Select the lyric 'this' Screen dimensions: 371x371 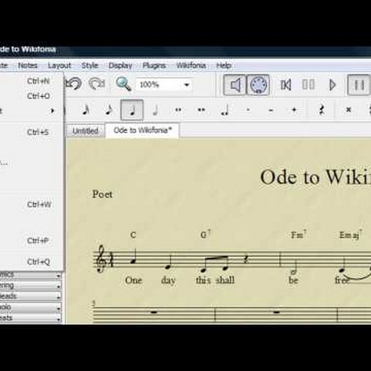tap(203, 280)
